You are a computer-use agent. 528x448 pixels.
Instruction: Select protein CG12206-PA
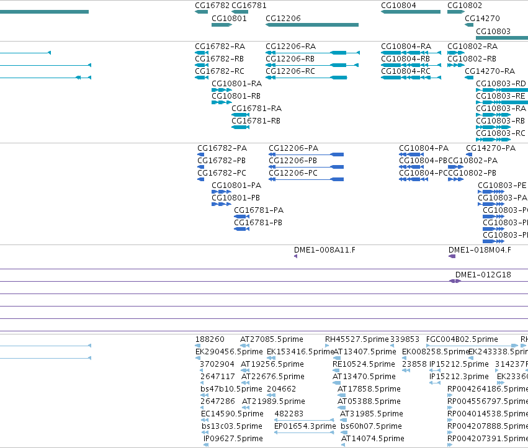(293, 148)
